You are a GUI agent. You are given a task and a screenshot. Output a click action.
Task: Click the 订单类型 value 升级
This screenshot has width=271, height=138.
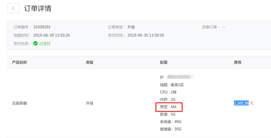click(x=131, y=27)
